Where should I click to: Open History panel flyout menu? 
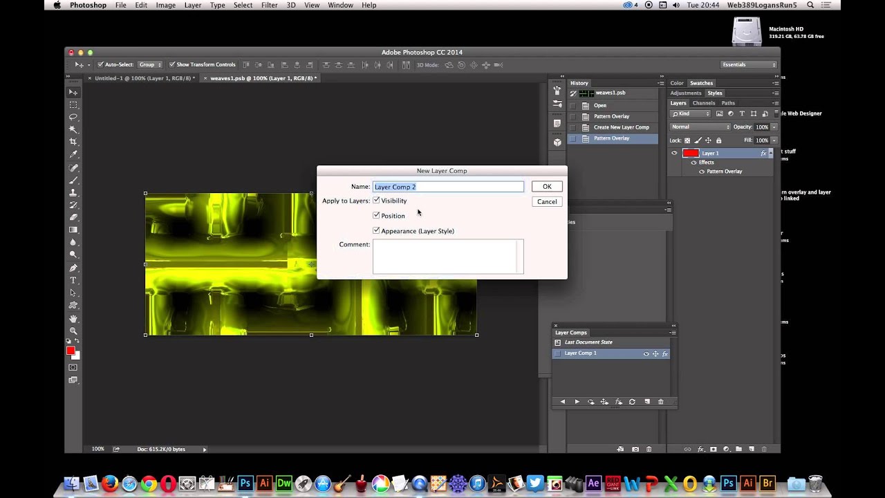pyautogui.click(x=660, y=83)
